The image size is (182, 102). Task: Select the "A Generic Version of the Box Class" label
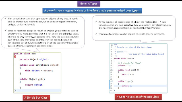138,97
